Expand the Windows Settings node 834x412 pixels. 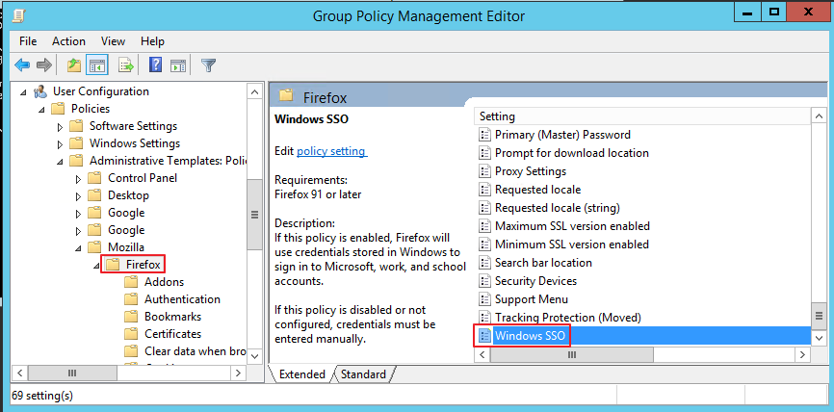click(60, 144)
